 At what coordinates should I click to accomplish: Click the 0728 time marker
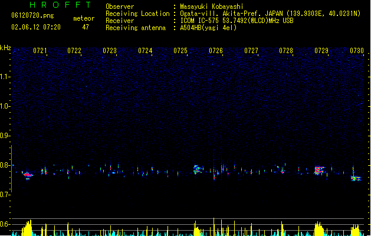tap(286, 51)
